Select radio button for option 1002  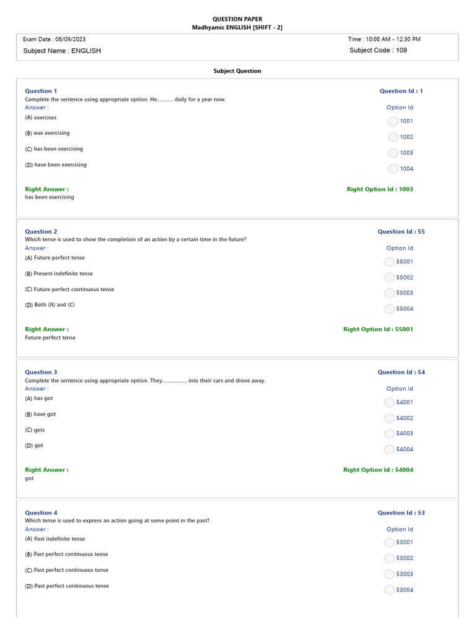pyautogui.click(x=393, y=137)
